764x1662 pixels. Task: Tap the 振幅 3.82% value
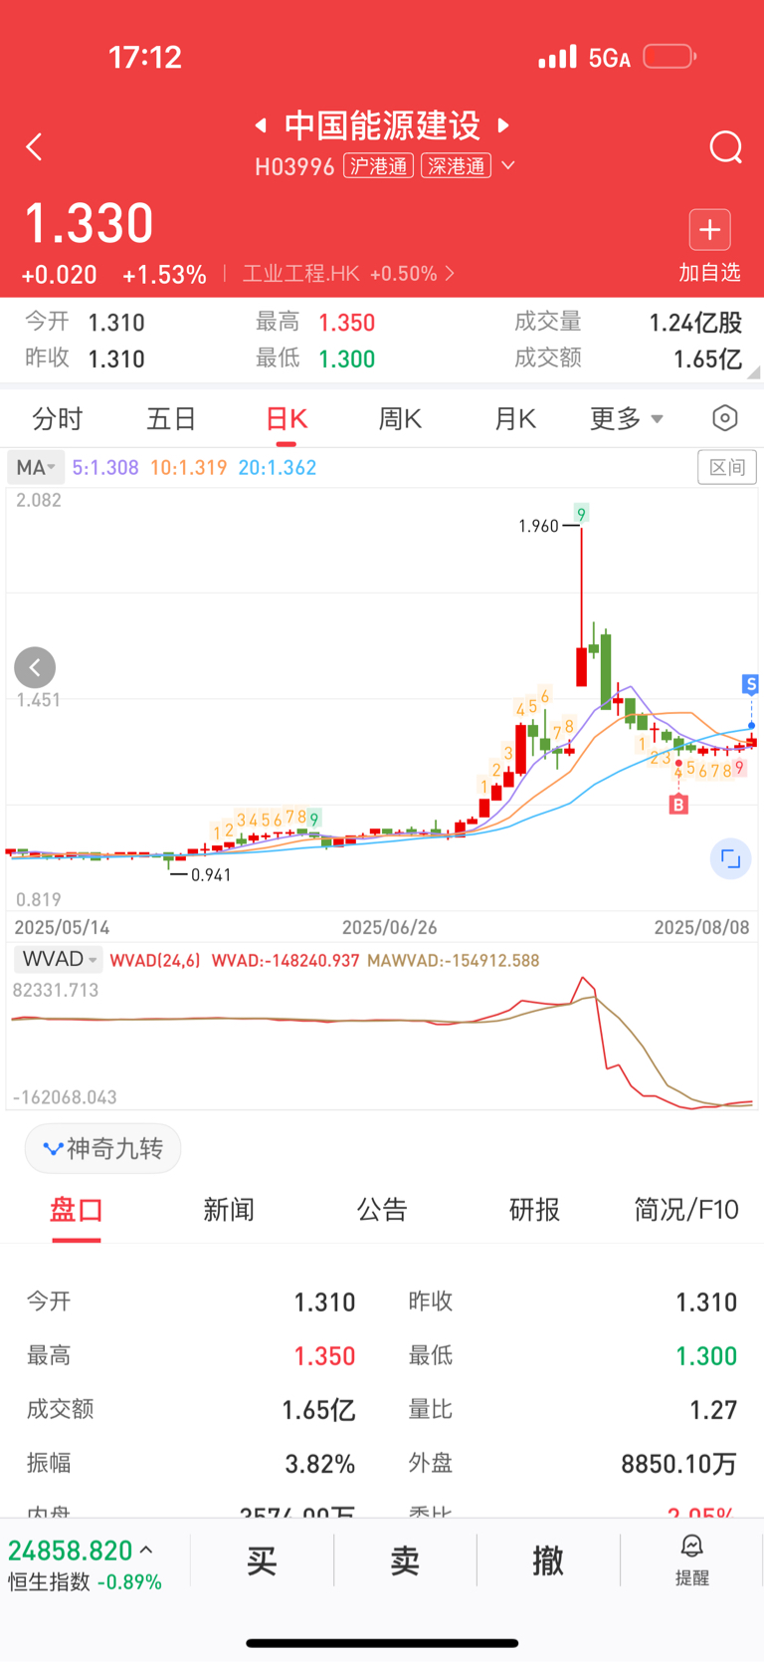click(320, 1464)
